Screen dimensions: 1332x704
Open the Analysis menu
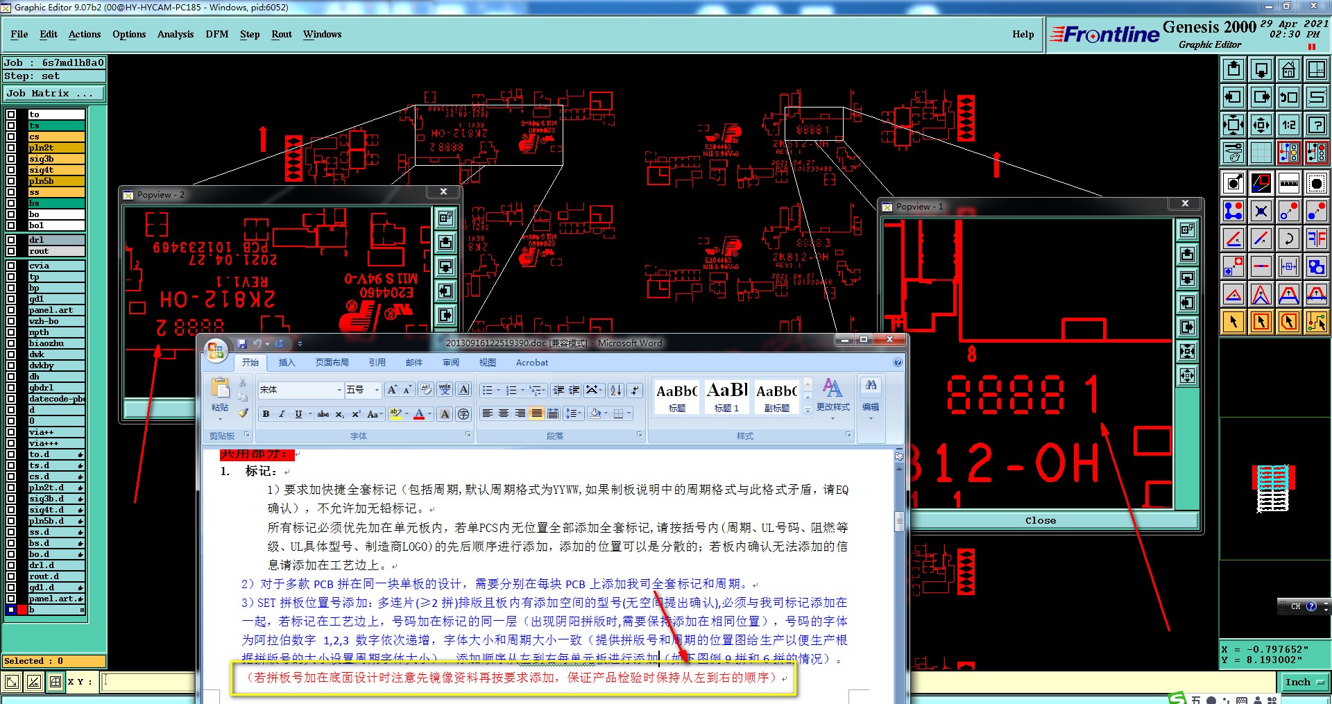(176, 34)
